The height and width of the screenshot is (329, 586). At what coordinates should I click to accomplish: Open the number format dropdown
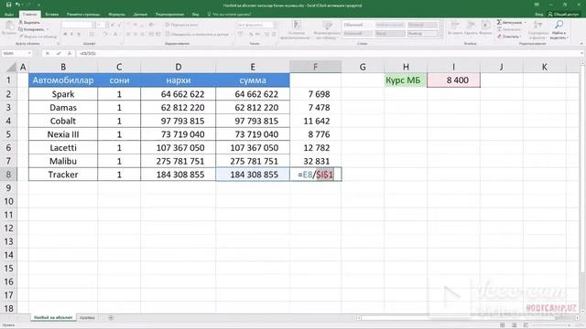276,25
